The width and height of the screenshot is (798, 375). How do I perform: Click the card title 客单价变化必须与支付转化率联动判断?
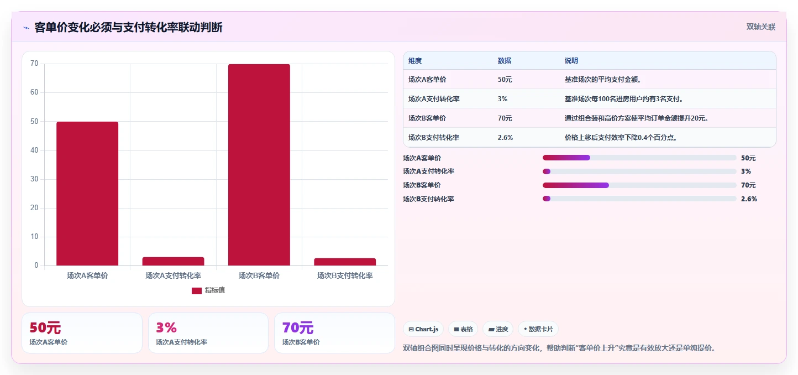coord(128,27)
